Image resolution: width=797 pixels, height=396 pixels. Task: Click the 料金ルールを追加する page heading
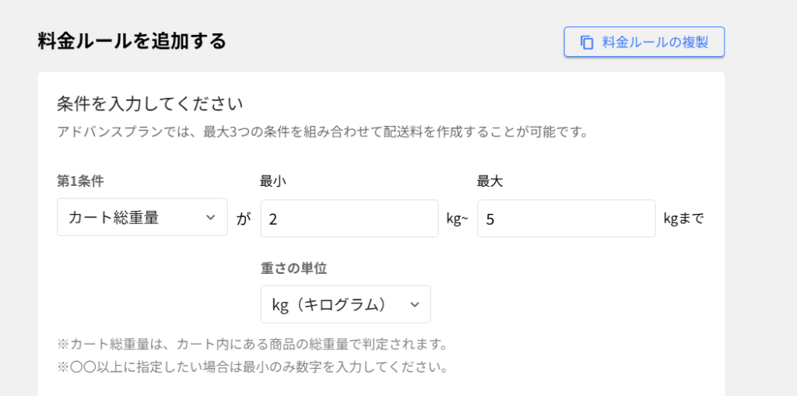(x=132, y=41)
